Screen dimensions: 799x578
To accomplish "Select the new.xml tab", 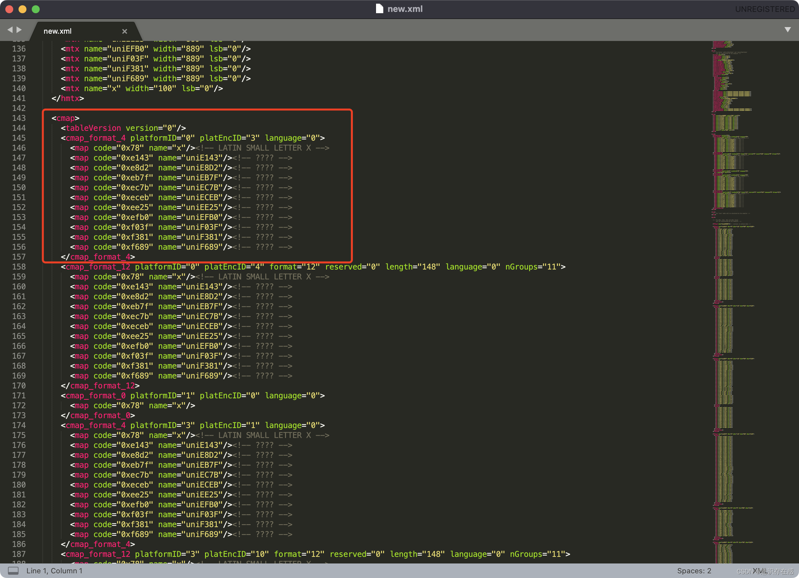I will 58,31.
